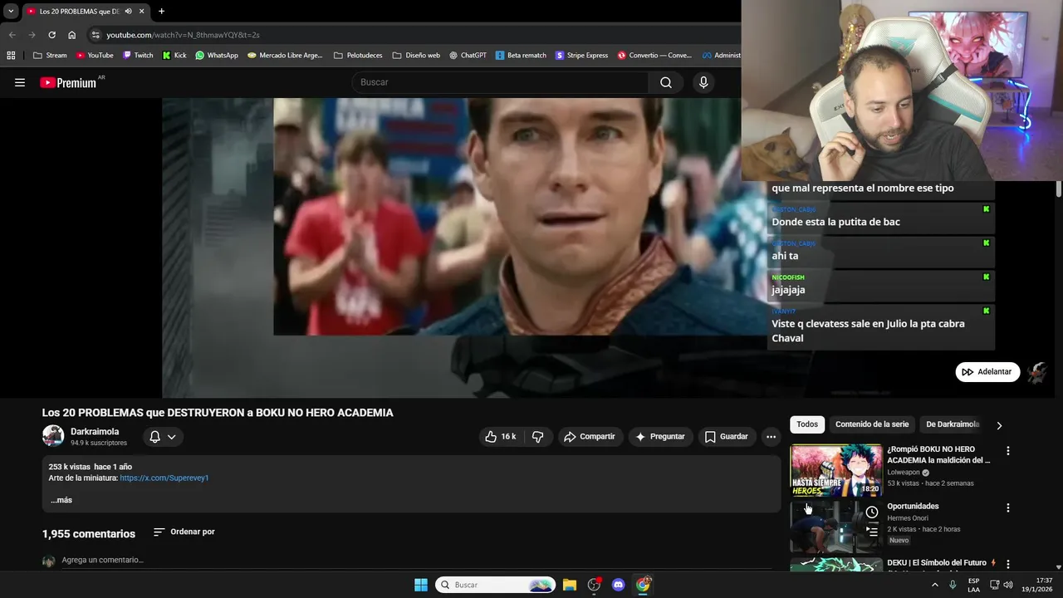Viewport: 1063px width, 598px height.
Task: Open menu for ¿Rompió BOKU NO HERO video
Action: coord(1008,451)
